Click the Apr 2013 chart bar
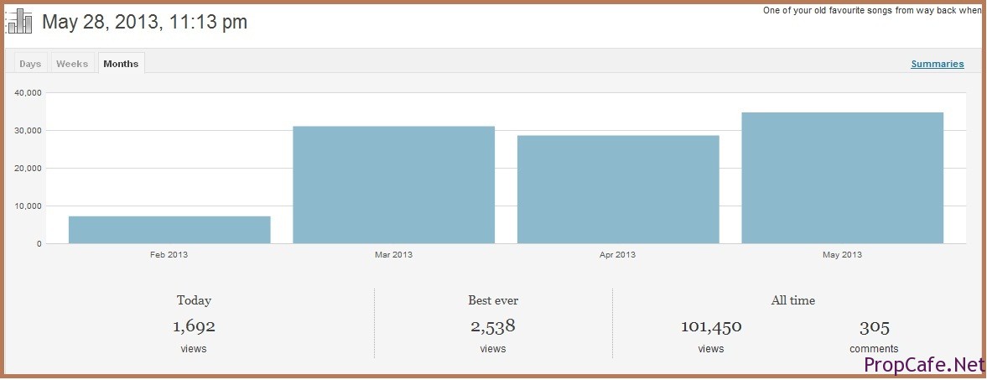The image size is (987, 380). pyautogui.click(x=618, y=189)
